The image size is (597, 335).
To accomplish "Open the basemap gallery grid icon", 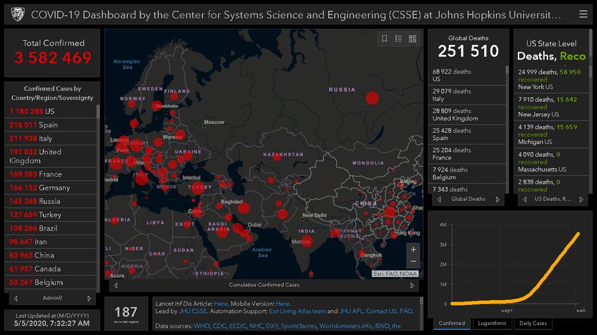I will point(413,39).
